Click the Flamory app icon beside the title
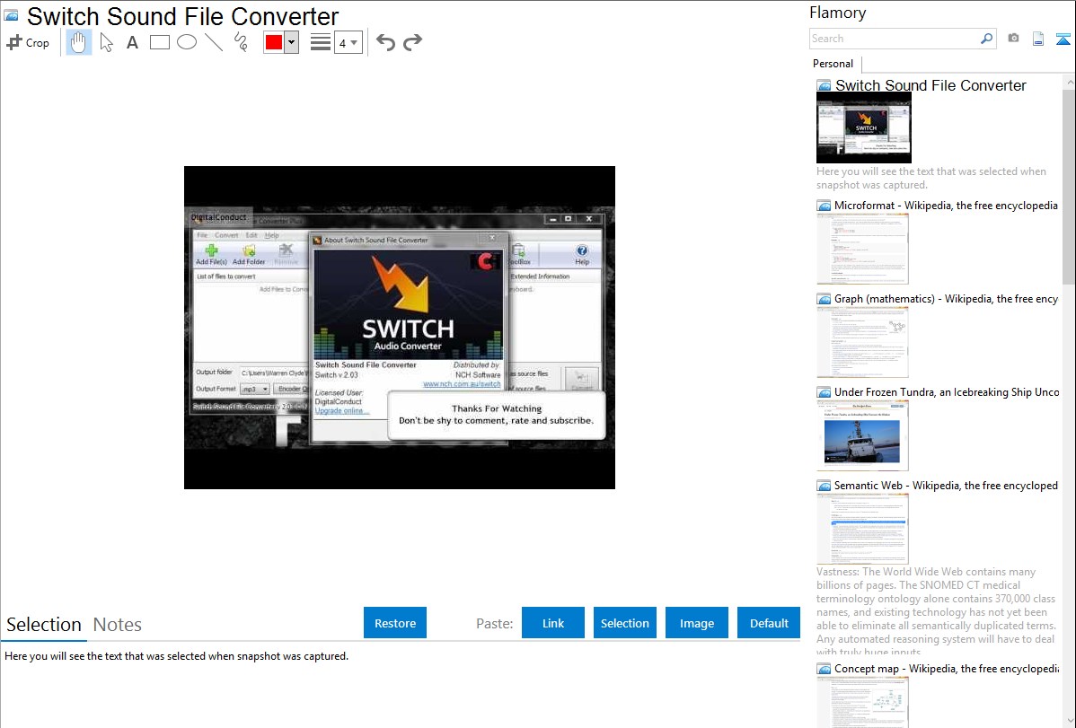Screen dimensions: 1076x728 coord(12,16)
